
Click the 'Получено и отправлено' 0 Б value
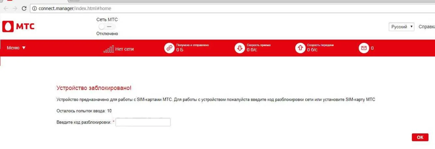pyautogui.click(x=180, y=50)
